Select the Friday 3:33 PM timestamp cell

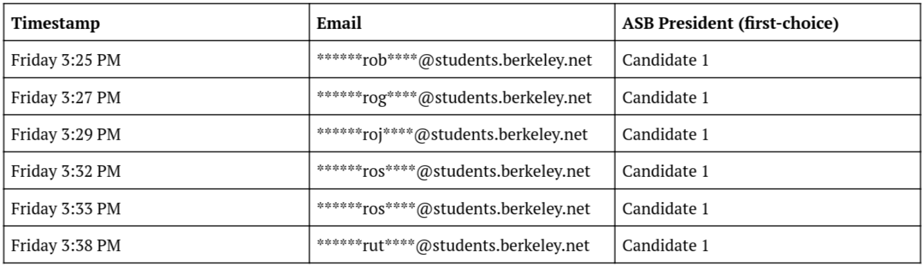[x=66, y=209]
